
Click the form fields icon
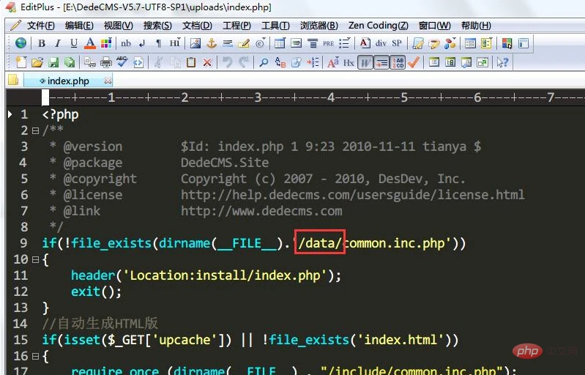pyautogui.click(x=471, y=43)
